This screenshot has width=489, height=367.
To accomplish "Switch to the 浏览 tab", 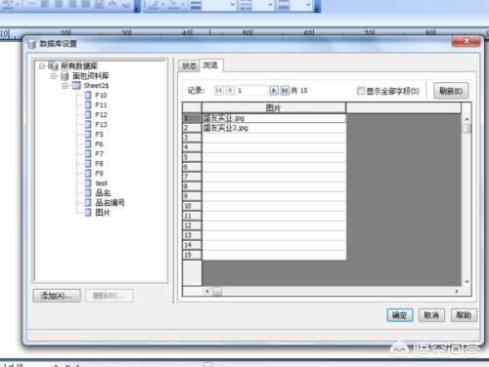I will click(x=210, y=65).
